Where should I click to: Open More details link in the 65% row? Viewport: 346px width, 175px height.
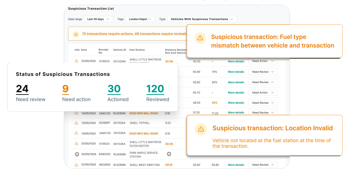point(236,82)
